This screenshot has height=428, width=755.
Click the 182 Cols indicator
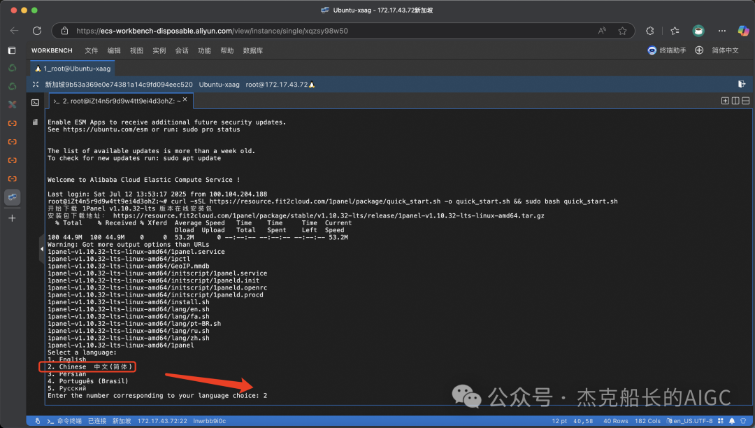tap(647, 421)
